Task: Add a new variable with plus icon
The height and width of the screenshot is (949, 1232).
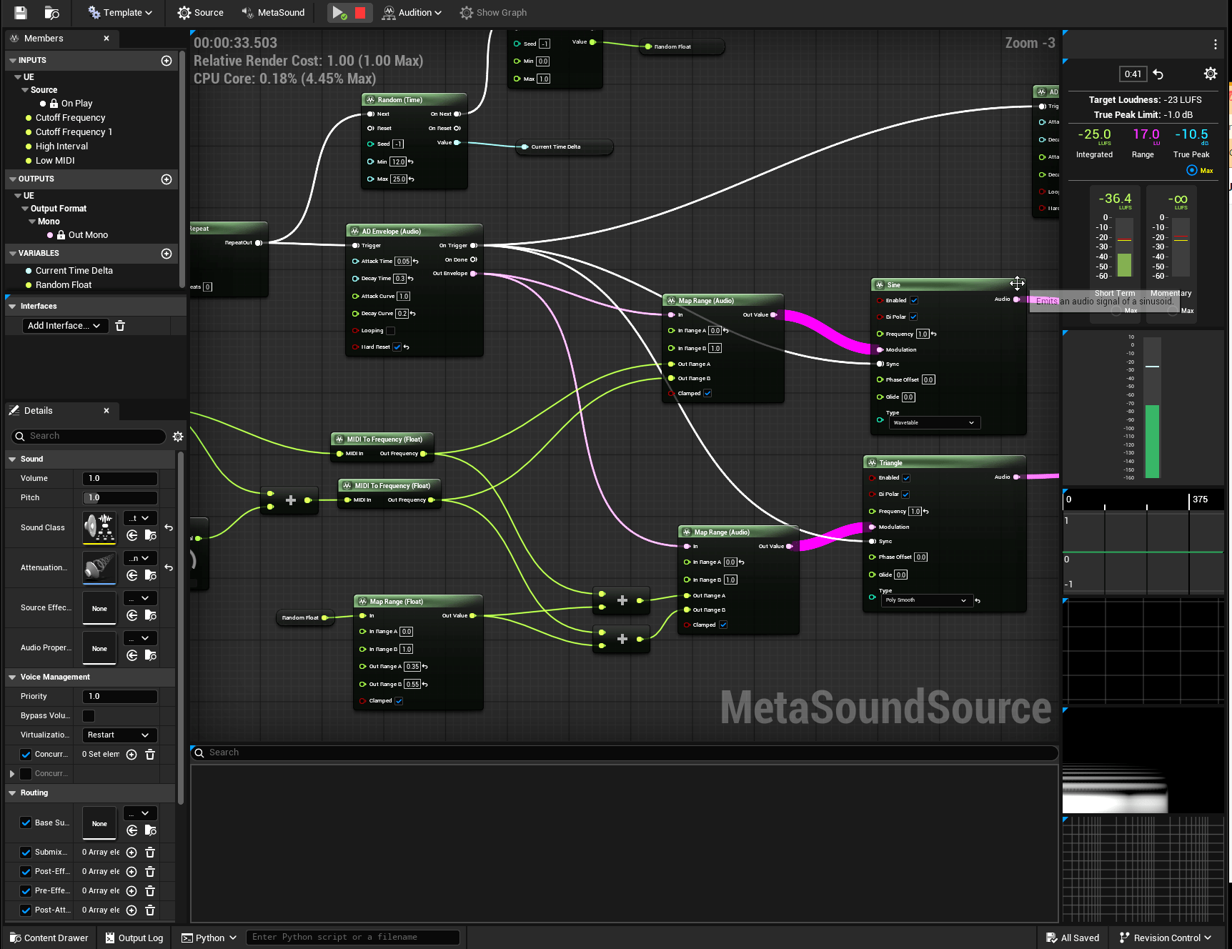Action: pos(167,254)
